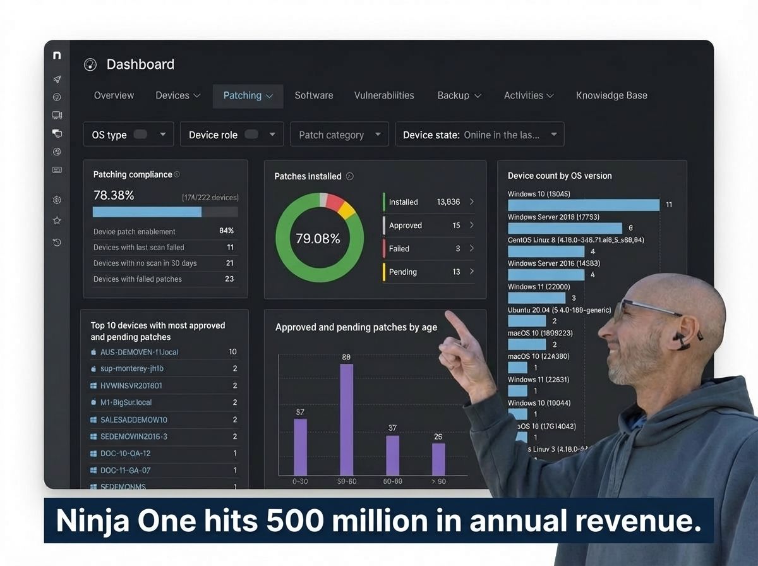
Task: Open the monitor devices sidebar icon
Action: coord(57,115)
